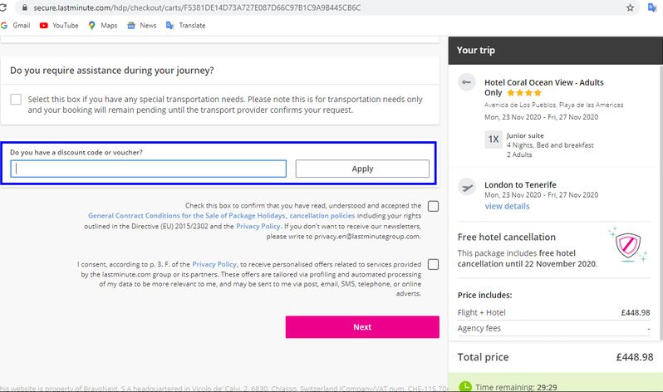
Task: Expand flight info via view details
Action: (507, 206)
